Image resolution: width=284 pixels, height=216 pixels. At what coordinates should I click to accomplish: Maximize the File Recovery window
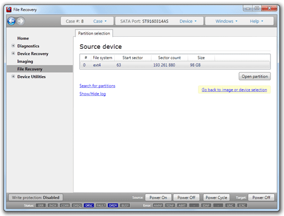click(x=257, y=9)
